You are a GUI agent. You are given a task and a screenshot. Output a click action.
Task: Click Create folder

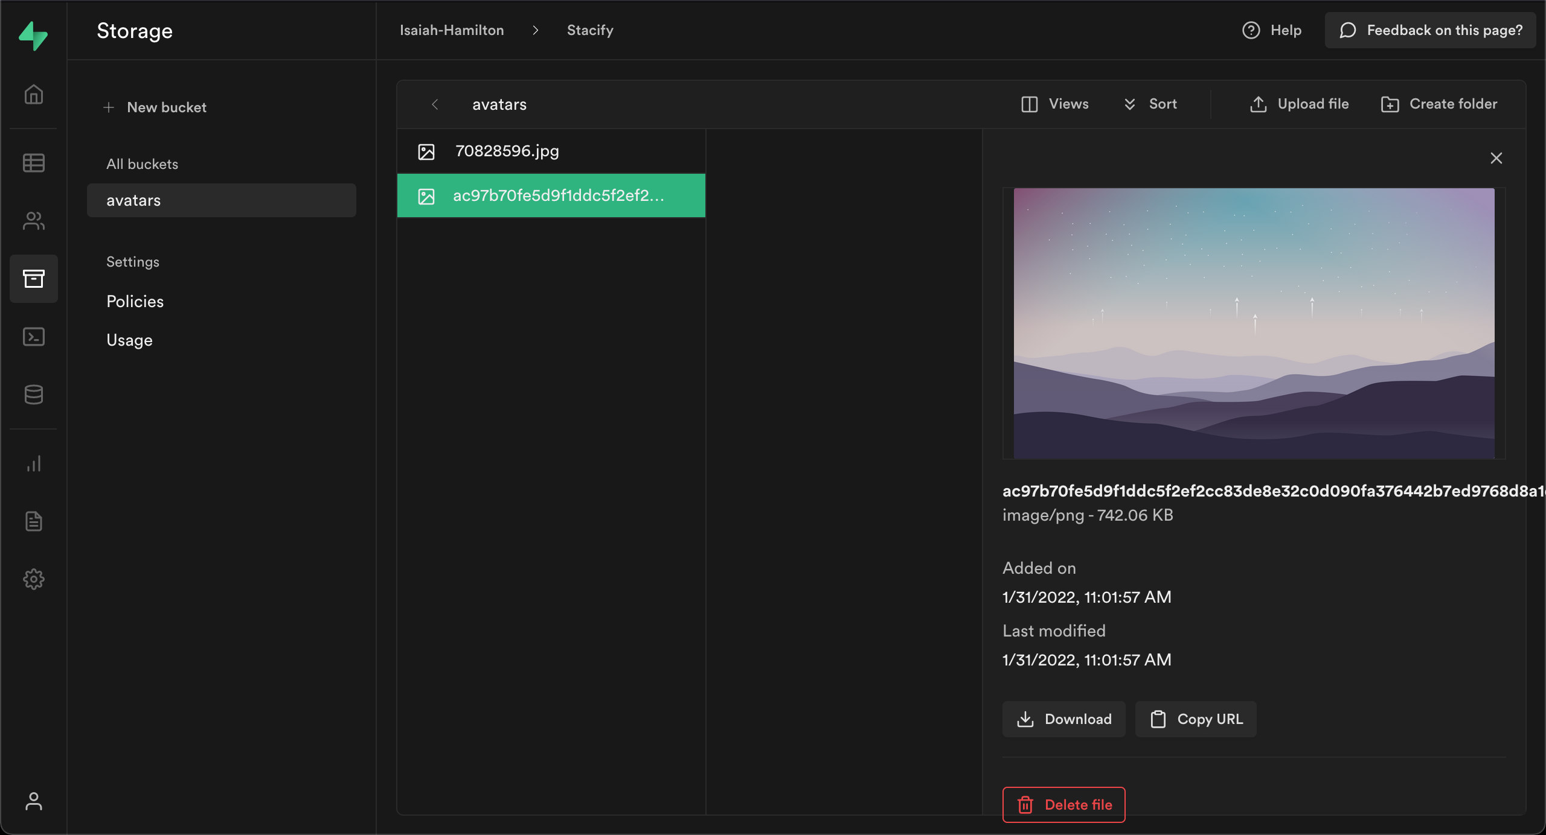[x=1439, y=104]
